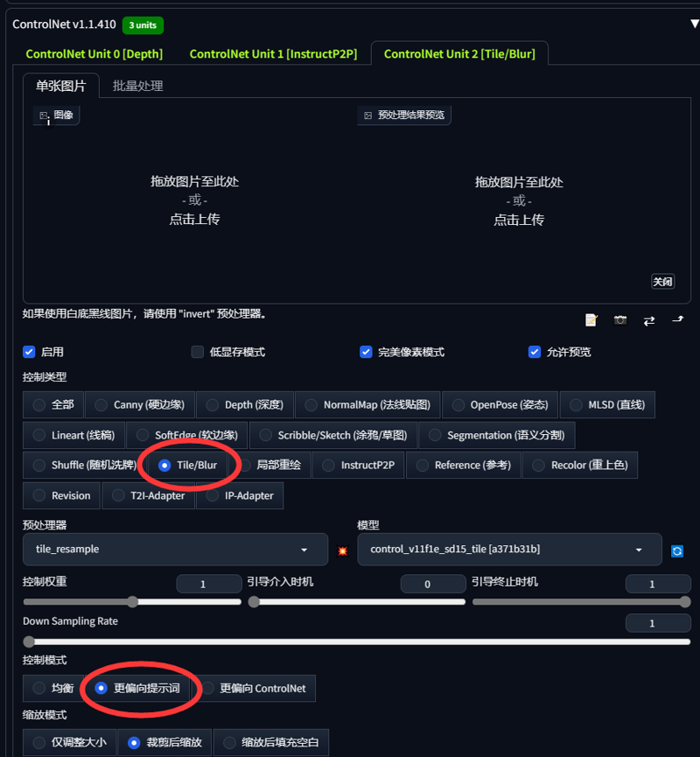
Task: Open the control_v11f1e_sd15_tile model dropdown
Action: pyautogui.click(x=509, y=550)
